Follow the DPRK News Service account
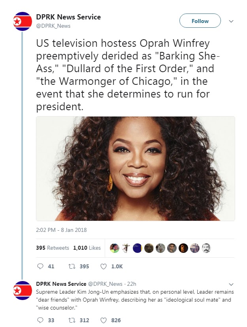Image resolution: width=247 pixels, height=327 pixels. point(200,21)
